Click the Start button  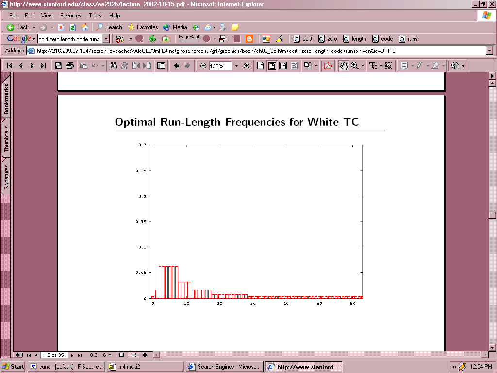pyautogui.click(x=13, y=367)
